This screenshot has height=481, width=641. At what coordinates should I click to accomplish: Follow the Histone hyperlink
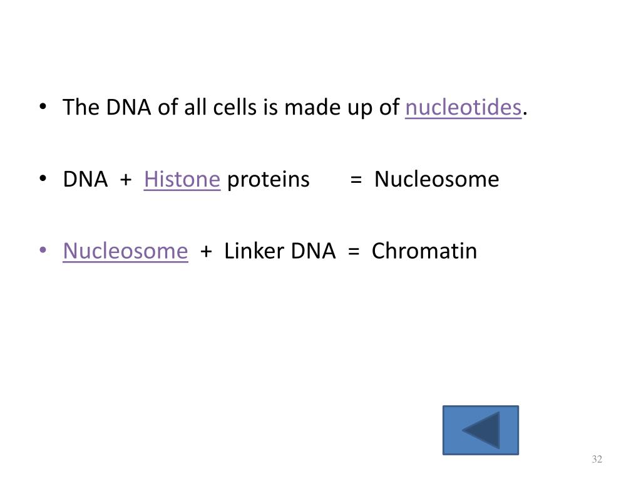point(182,179)
